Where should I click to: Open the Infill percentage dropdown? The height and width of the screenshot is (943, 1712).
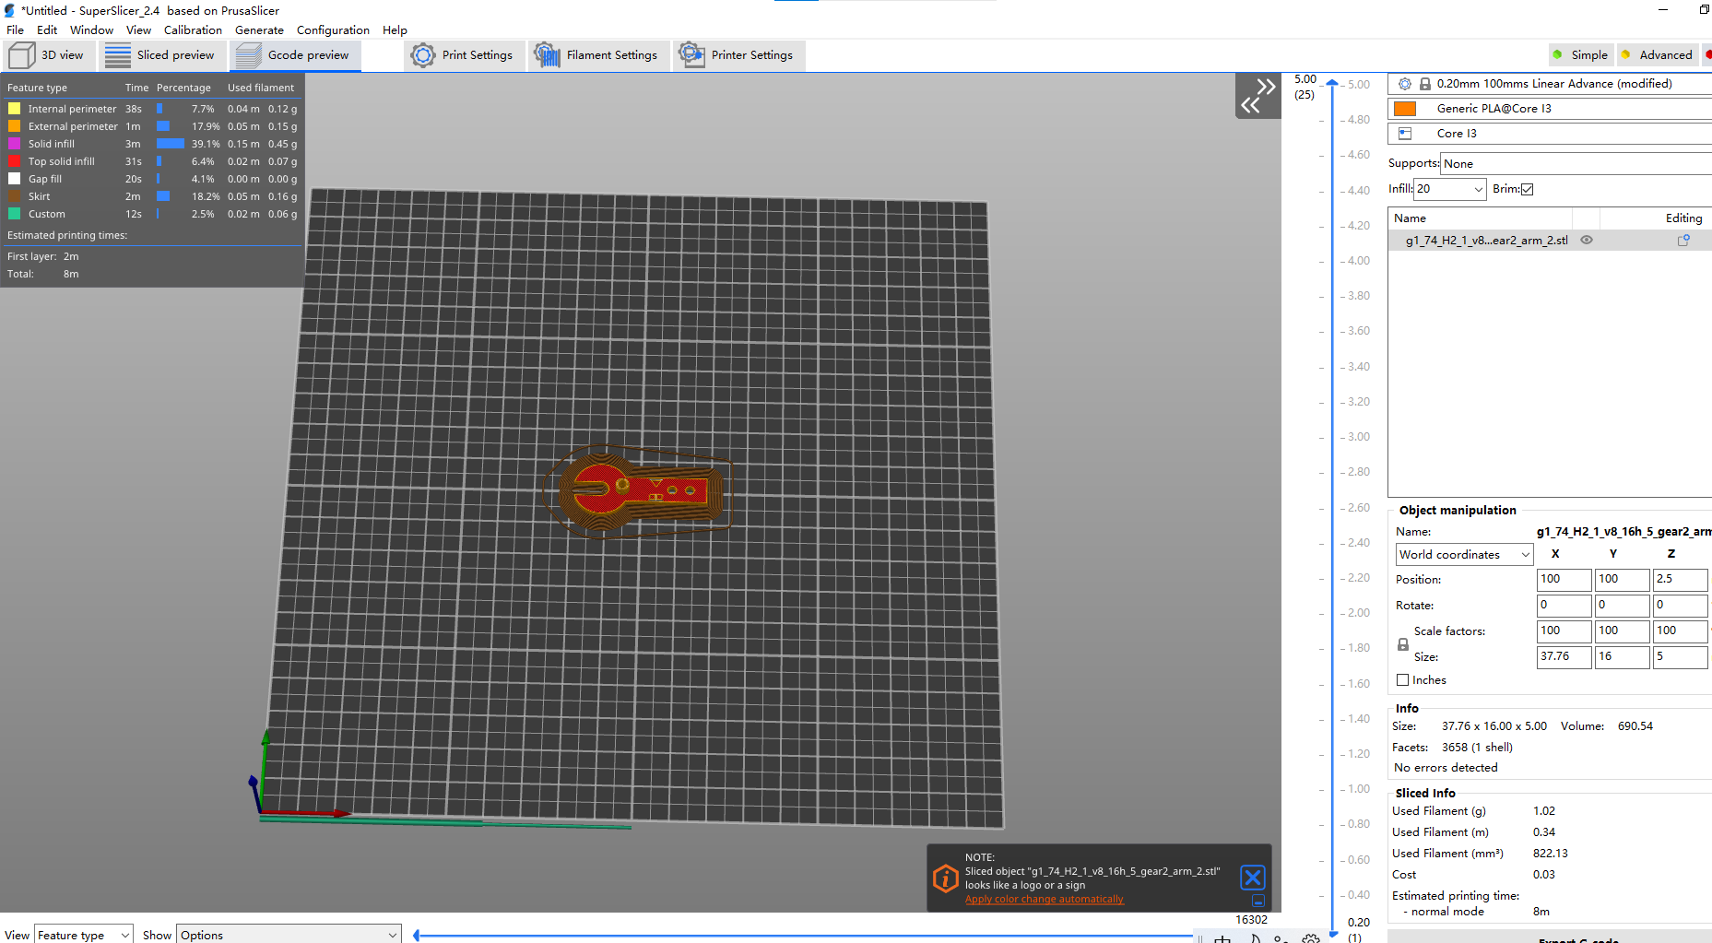[1450, 189]
